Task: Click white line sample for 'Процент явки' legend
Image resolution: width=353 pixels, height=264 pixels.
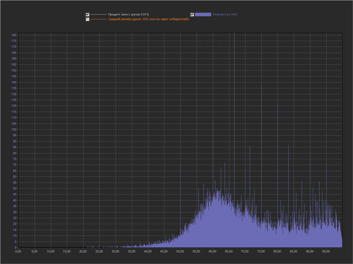Action: coord(98,15)
